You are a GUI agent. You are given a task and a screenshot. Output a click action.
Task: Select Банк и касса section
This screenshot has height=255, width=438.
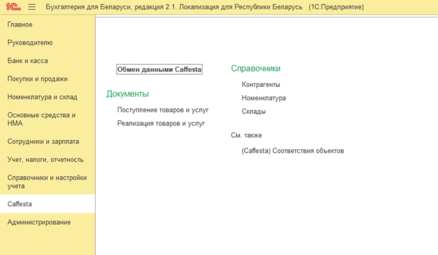point(28,61)
